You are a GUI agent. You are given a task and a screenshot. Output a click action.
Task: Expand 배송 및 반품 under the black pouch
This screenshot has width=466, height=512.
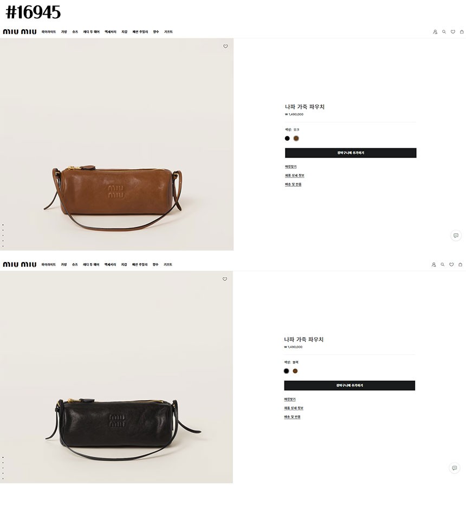(x=293, y=417)
